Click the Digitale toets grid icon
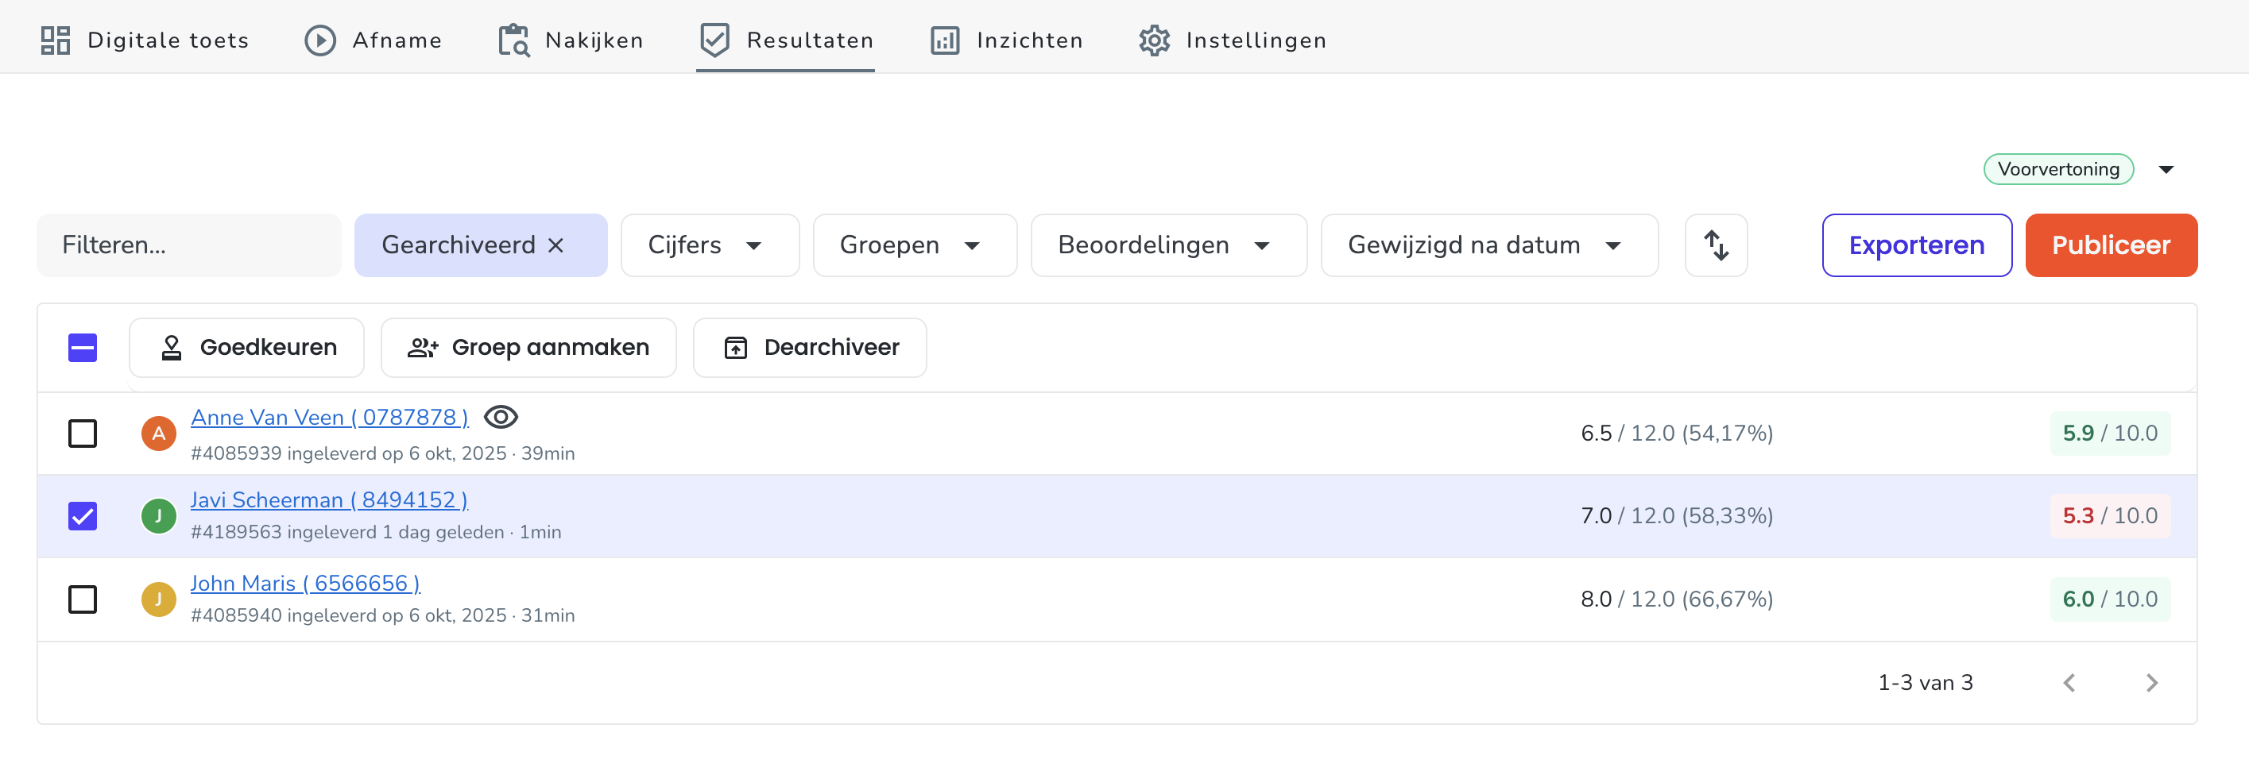 pos(56,40)
